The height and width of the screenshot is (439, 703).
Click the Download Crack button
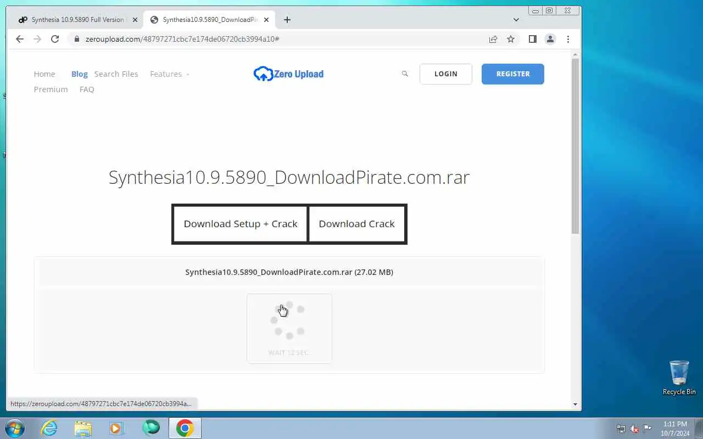[x=356, y=224]
